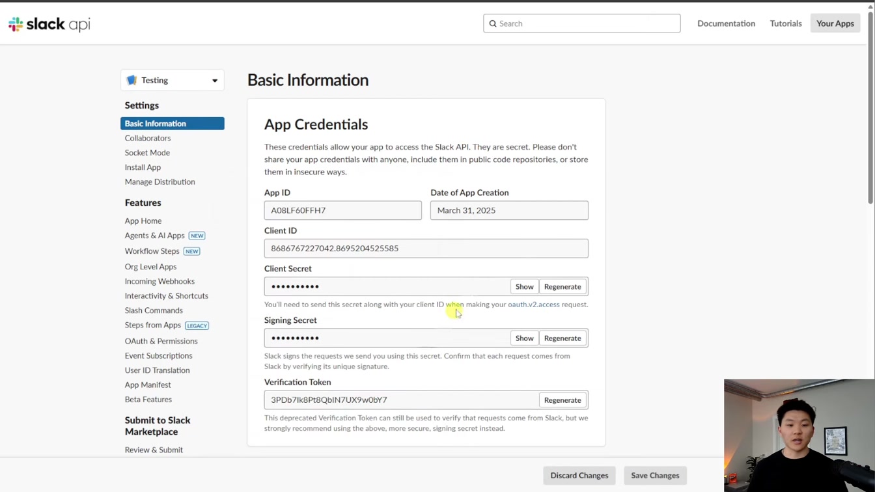Open Documentation in top navigation

tap(726, 23)
